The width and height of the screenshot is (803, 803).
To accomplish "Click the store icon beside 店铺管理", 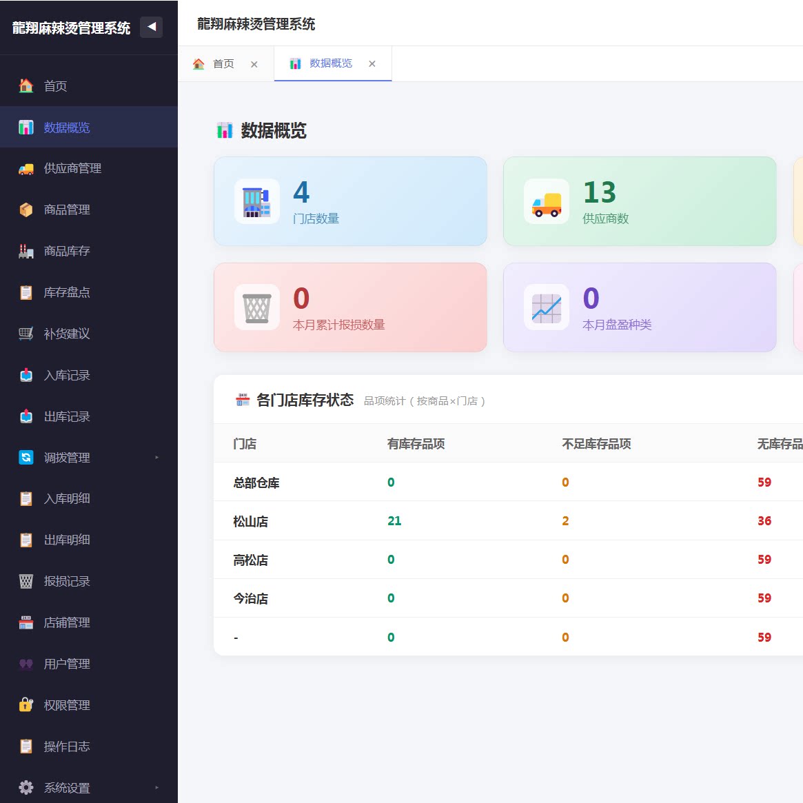I will point(26,622).
